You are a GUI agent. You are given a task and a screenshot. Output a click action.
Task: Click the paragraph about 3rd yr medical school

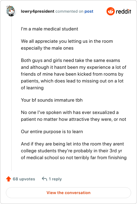click(x=74, y=151)
